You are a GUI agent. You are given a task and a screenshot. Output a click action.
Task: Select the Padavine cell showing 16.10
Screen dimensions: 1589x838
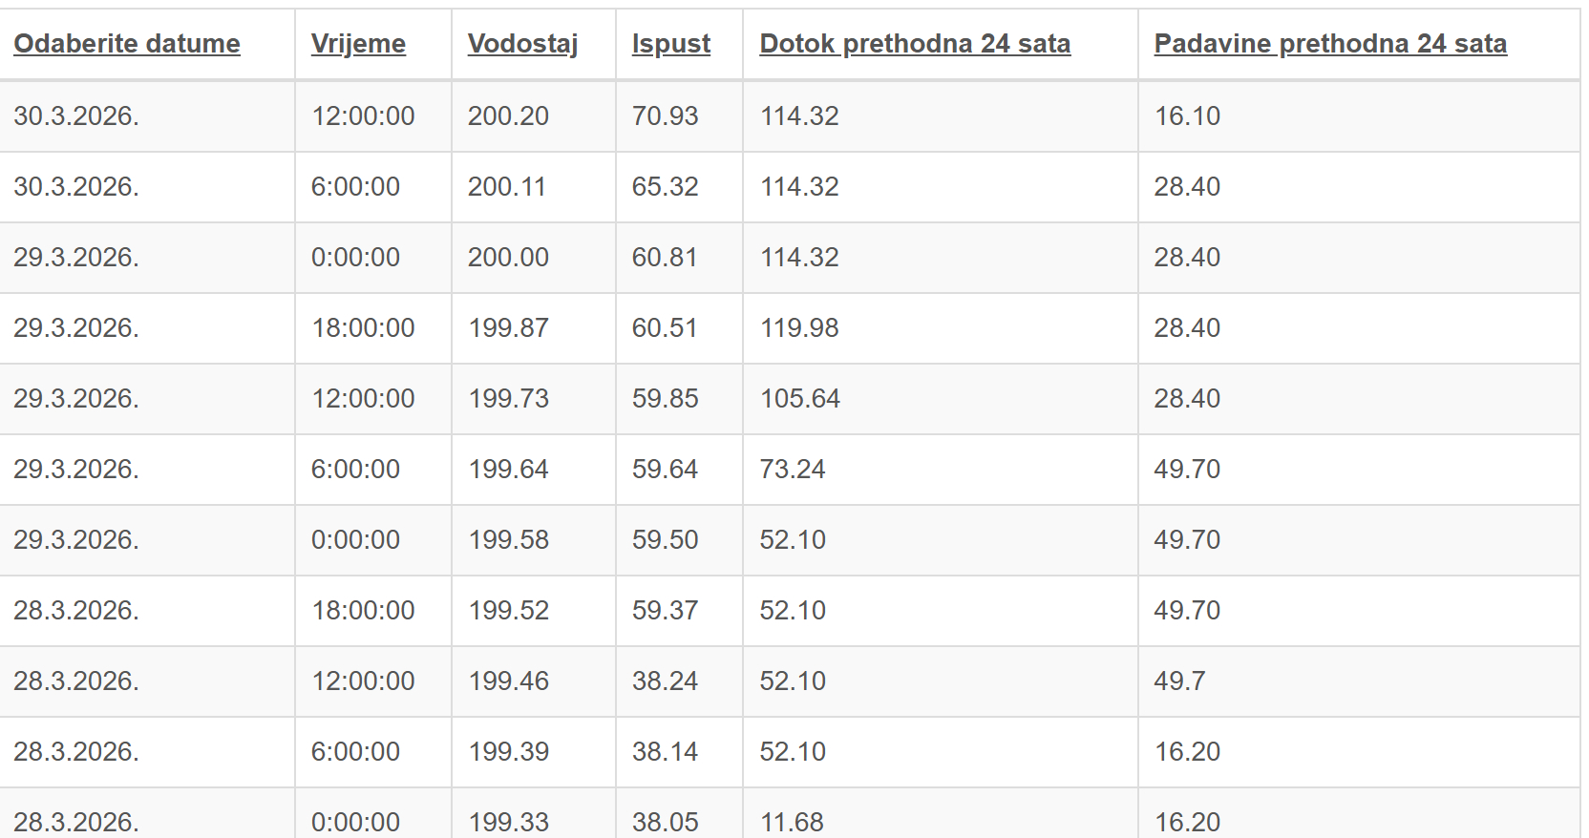(x=1187, y=116)
